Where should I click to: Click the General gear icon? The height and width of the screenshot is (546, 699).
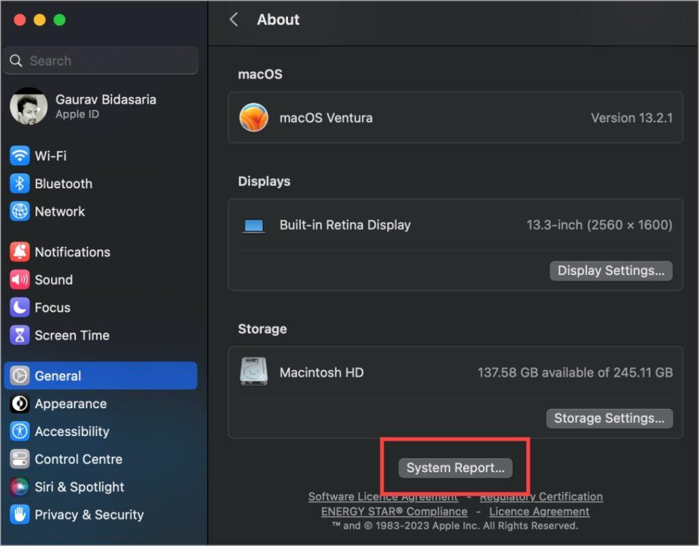coord(20,376)
